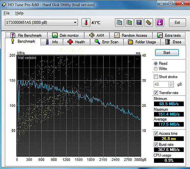
Task: Increase short stroke value with up arrow
Action: 171,83
